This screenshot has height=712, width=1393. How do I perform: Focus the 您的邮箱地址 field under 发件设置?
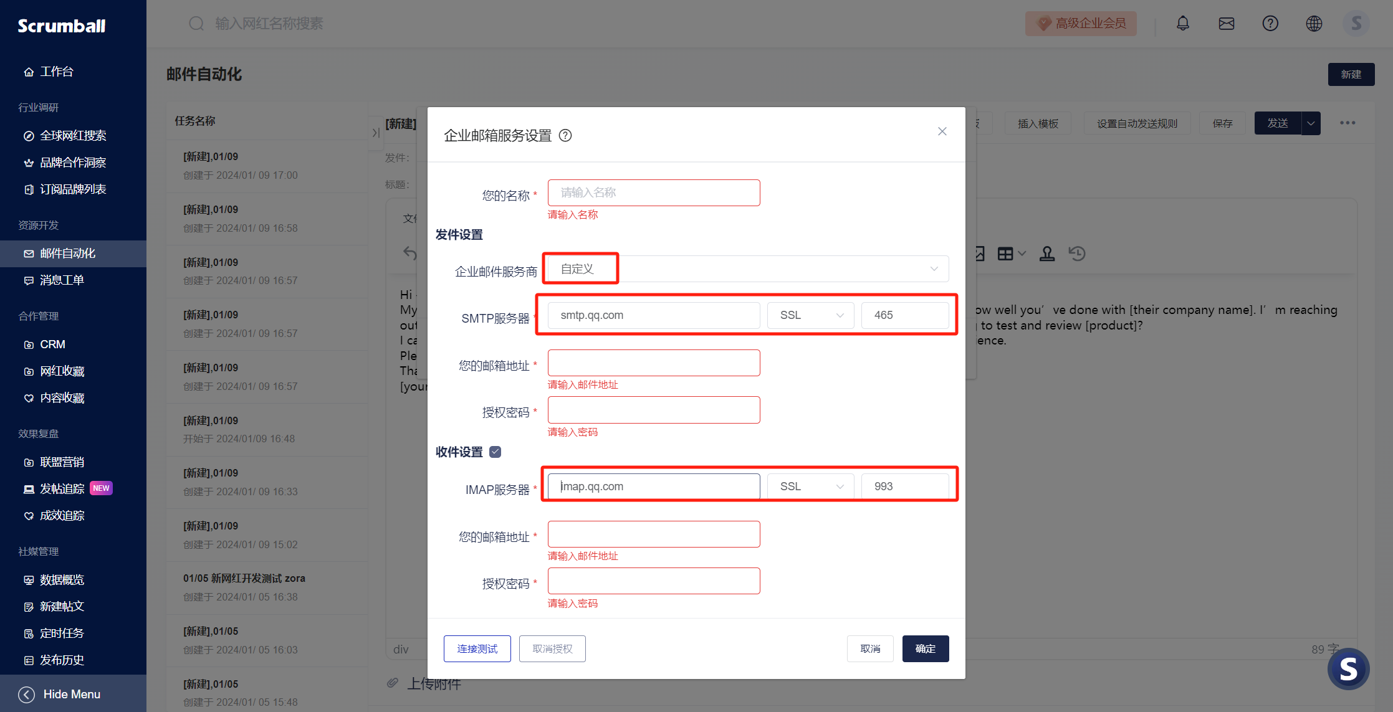[654, 363]
